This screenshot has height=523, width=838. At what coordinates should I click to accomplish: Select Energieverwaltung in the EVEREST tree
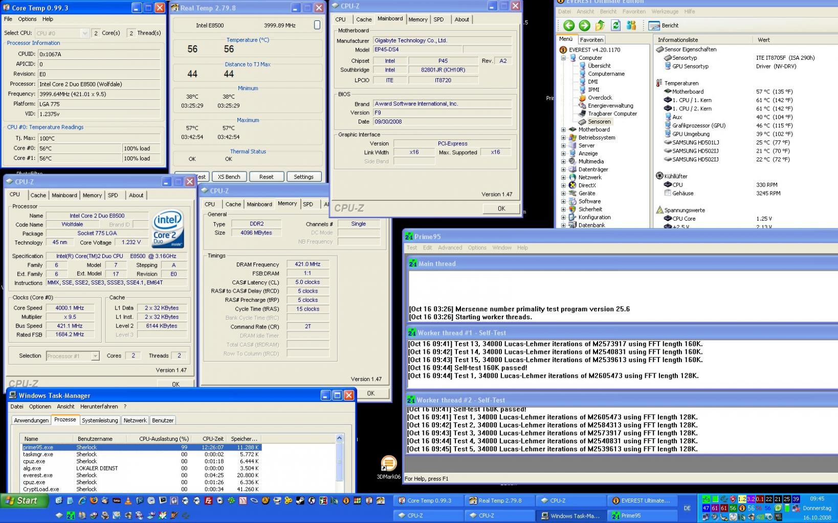[x=606, y=106]
